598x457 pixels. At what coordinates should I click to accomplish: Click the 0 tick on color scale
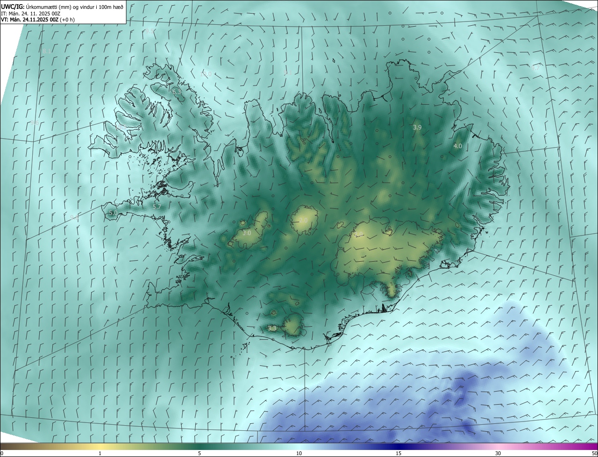(x=2, y=454)
